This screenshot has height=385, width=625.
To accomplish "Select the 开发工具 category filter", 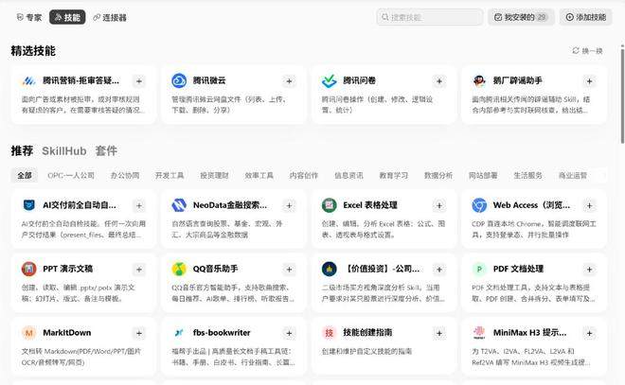I will click(x=170, y=175).
